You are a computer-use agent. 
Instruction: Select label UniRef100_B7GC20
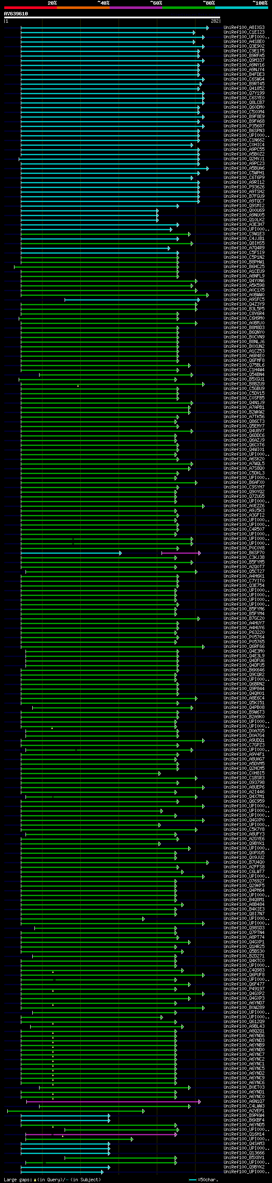point(244,619)
